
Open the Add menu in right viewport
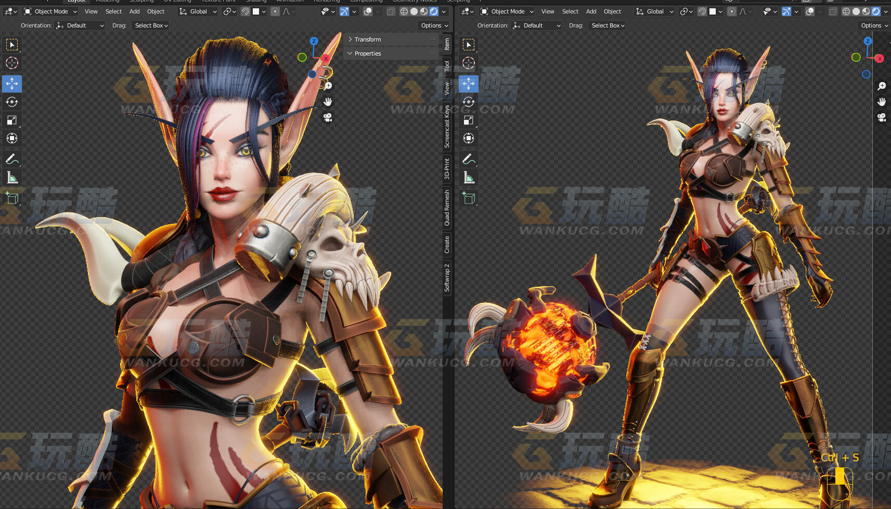click(591, 11)
